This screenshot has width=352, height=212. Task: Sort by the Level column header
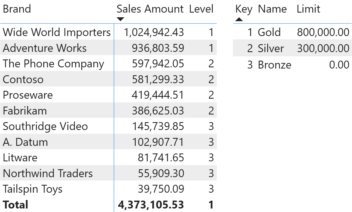coord(201,9)
